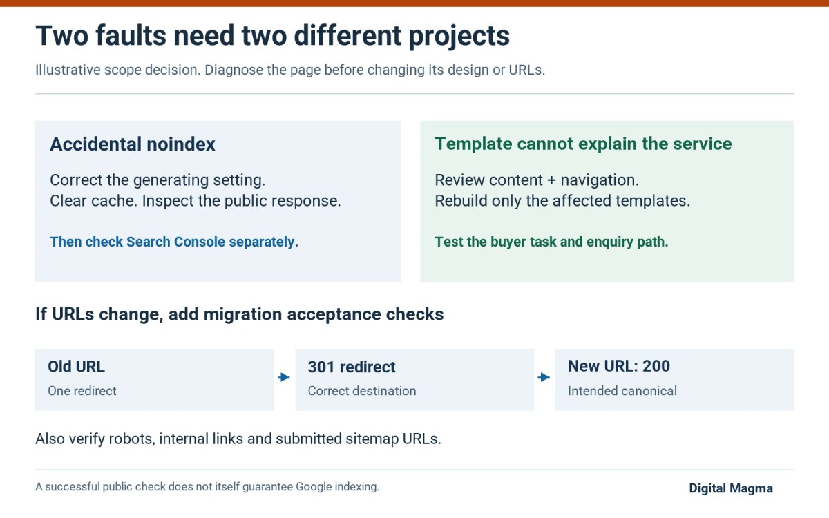Click the arrow between Old URL and 301 redirect
The width and height of the screenshot is (829, 518).
point(284,378)
